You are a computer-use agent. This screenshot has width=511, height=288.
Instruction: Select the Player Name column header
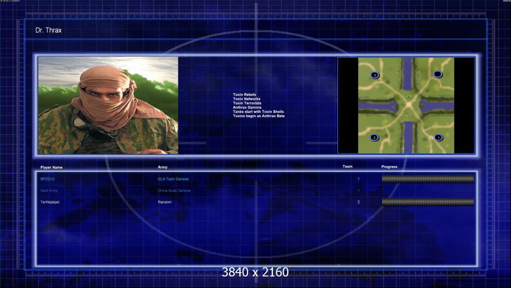pos(51,168)
